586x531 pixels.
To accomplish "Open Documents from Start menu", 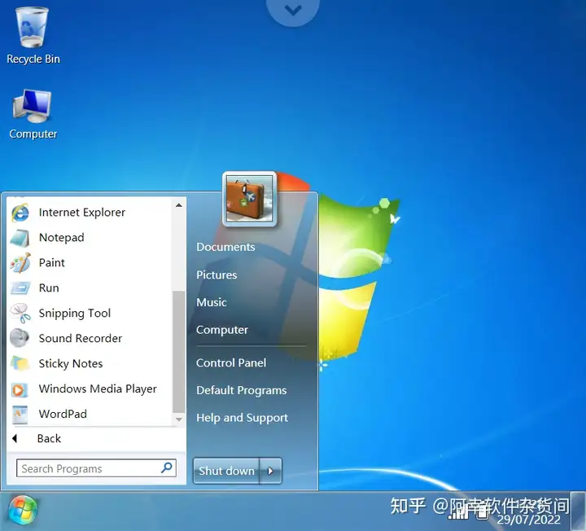I will (x=225, y=247).
